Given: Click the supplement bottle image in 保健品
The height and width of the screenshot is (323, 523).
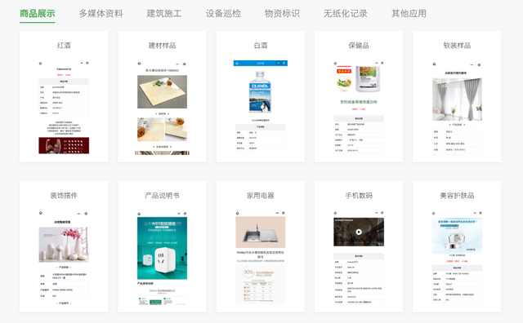Looking at the screenshot, I should [368, 79].
